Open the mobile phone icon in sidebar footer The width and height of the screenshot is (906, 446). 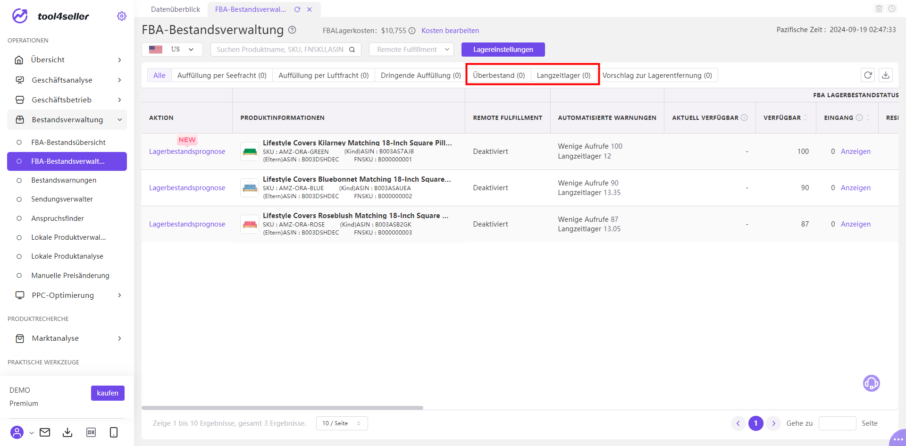[114, 432]
